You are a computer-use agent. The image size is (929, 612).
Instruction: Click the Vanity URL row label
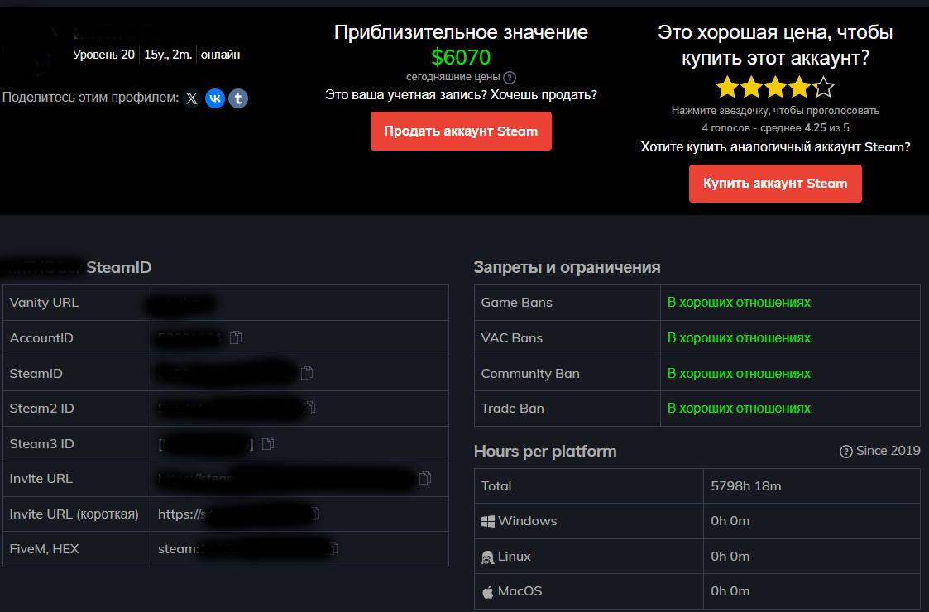coord(44,302)
